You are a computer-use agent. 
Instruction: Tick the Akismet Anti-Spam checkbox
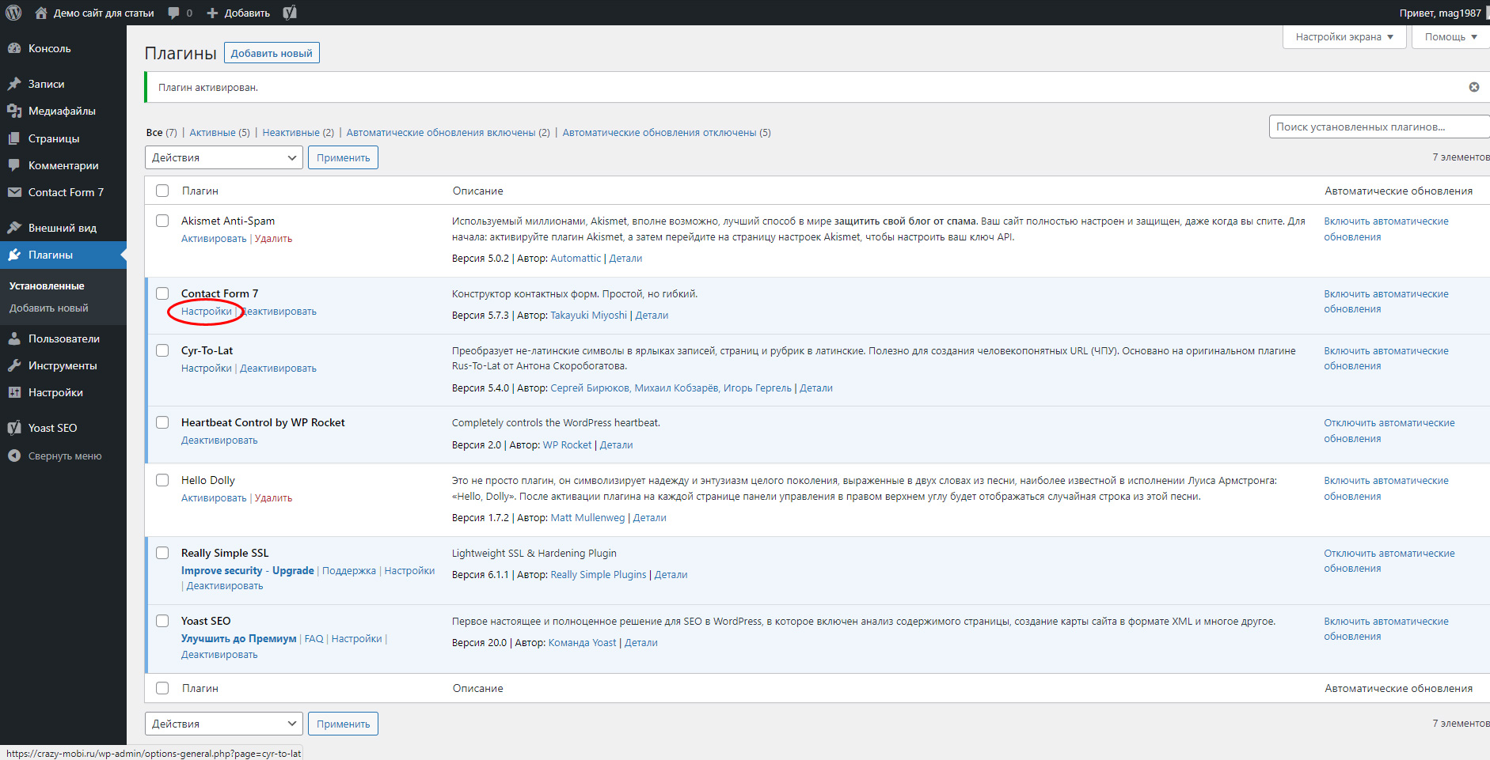[x=162, y=221]
